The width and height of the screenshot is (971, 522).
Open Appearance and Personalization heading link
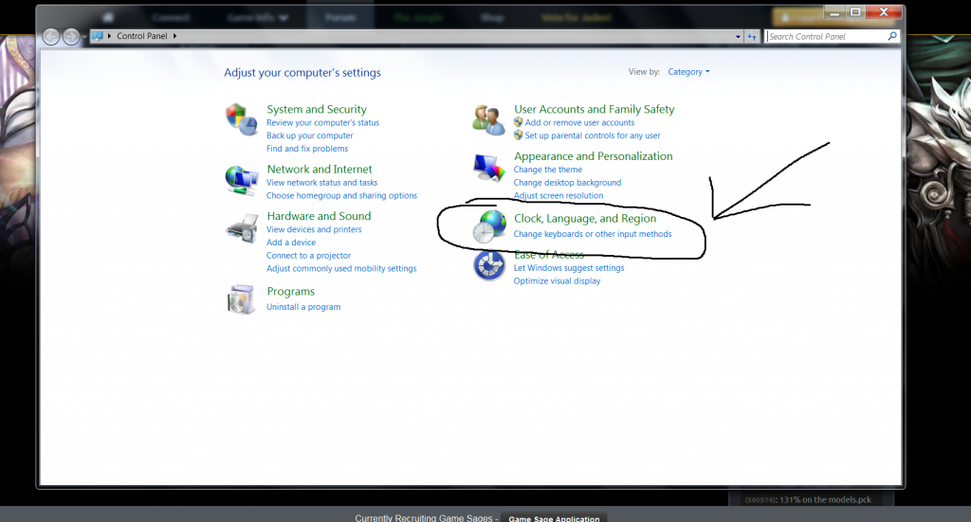coord(594,156)
